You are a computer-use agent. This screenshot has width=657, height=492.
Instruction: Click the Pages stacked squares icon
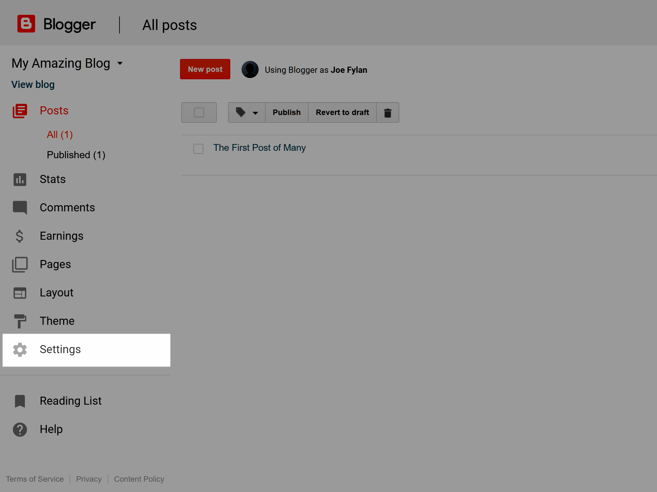coord(20,265)
